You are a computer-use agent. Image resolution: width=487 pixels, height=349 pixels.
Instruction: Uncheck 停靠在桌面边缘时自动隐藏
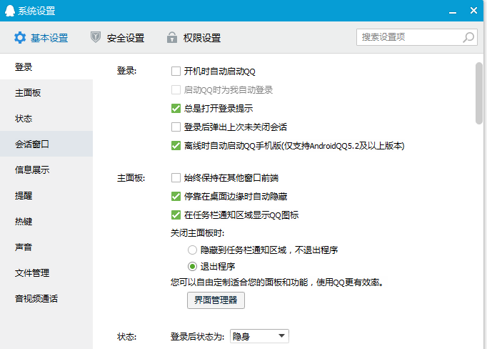click(x=176, y=196)
